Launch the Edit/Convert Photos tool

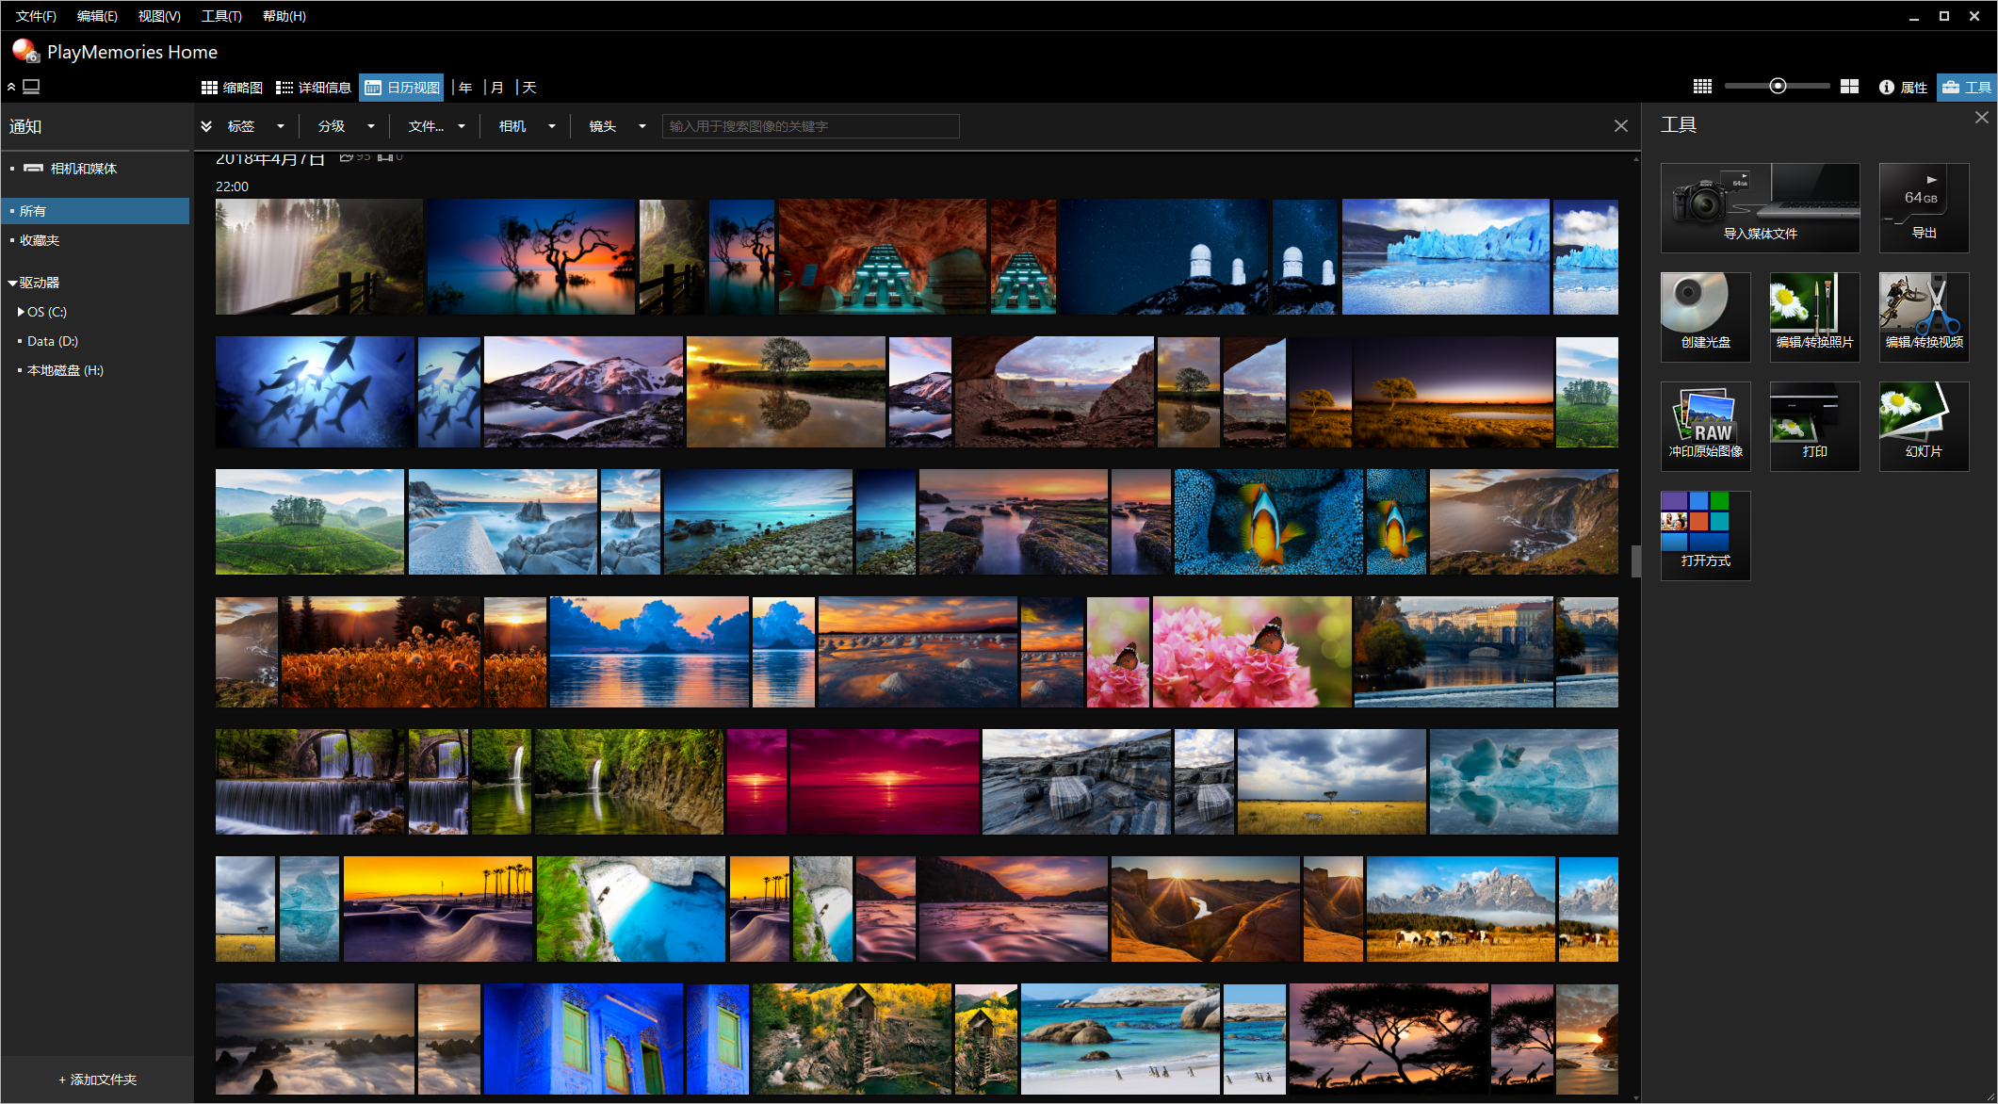1813,317
